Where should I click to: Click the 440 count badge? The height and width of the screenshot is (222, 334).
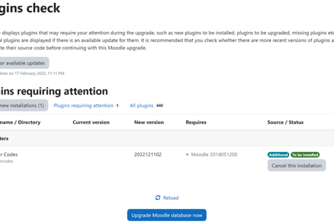pyautogui.click(x=160, y=105)
